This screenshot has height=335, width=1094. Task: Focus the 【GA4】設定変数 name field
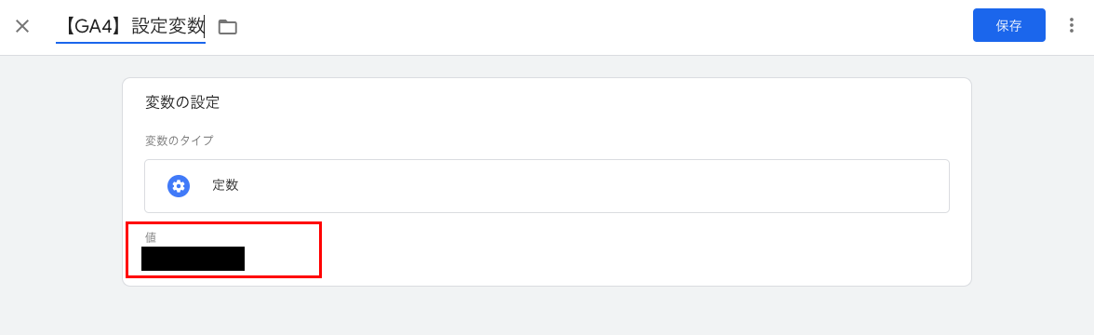coord(130,27)
